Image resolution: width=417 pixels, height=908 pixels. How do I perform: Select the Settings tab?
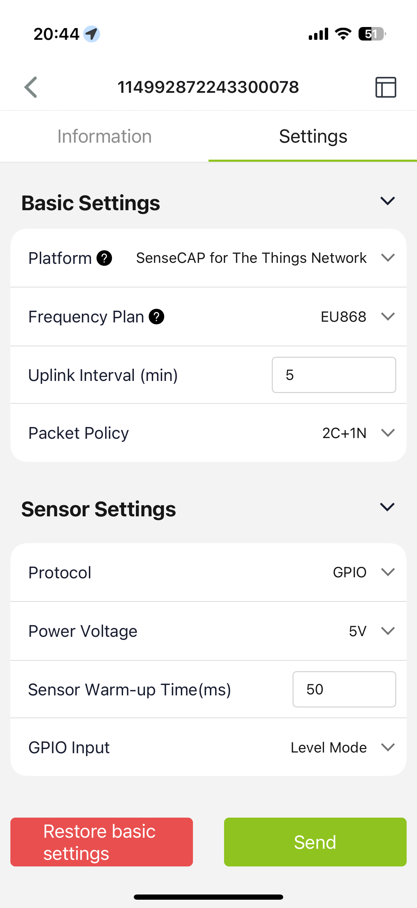click(x=313, y=136)
